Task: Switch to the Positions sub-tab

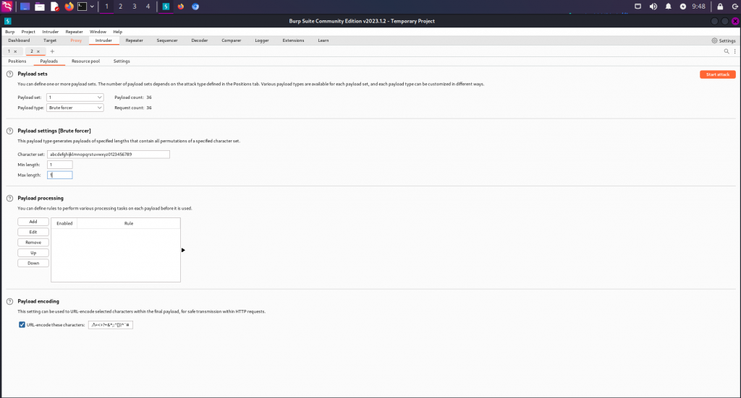Action: click(x=17, y=61)
